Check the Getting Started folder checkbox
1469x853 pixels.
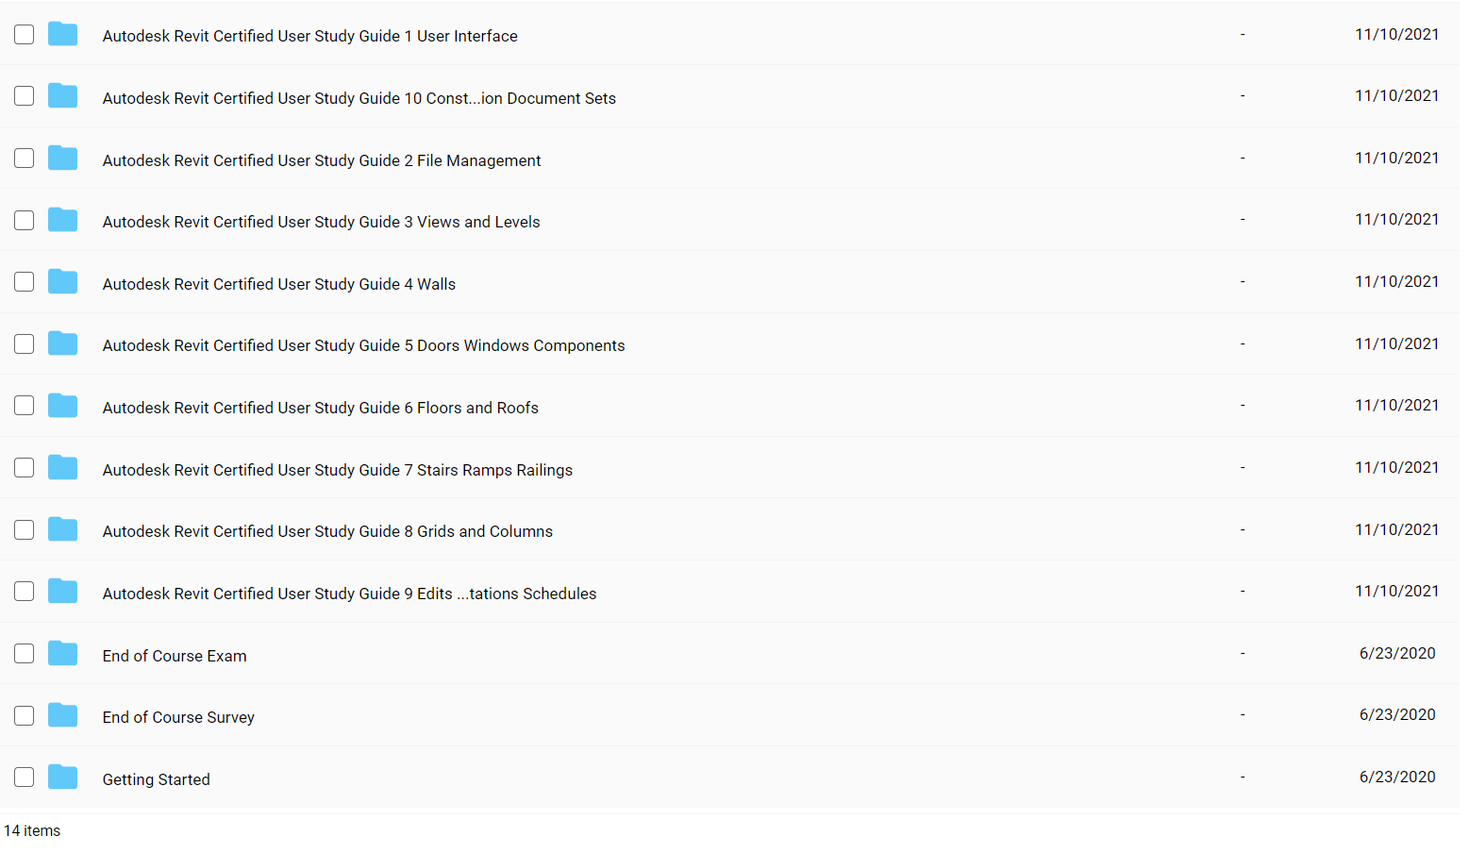pos(25,778)
